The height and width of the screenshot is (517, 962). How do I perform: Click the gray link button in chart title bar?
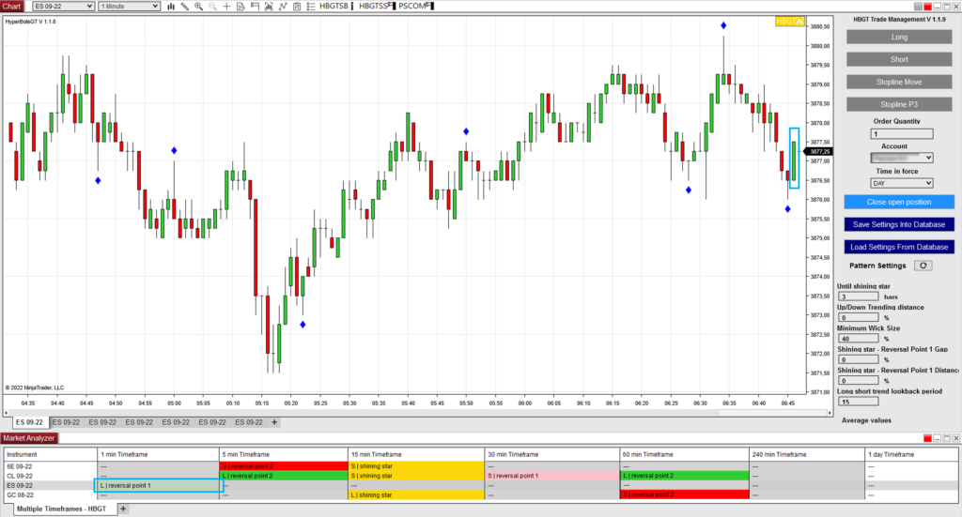[919, 7]
